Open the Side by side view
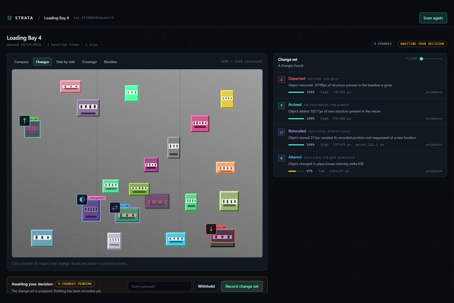Screen dimensions: 454x303 click(x=65, y=62)
